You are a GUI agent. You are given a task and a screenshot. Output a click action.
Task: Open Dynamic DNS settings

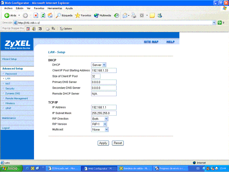click(13, 94)
